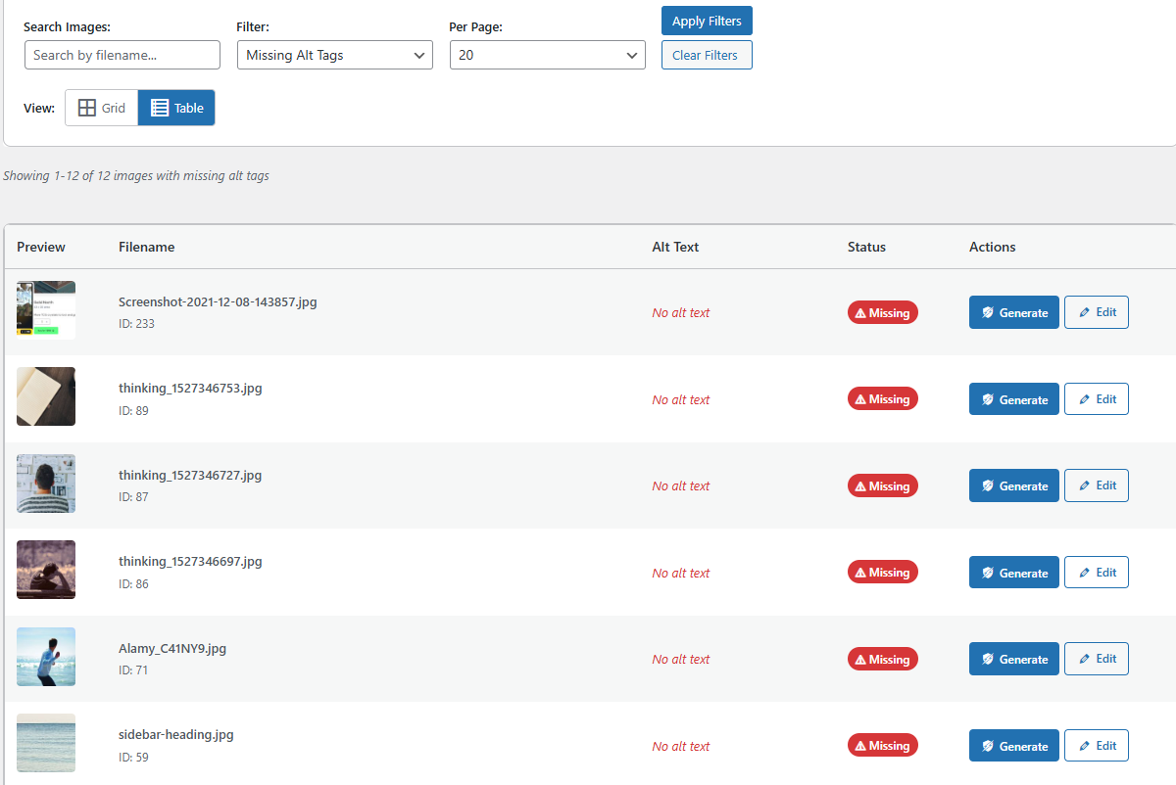
Task: Open the Screenshot-2021-12-08-143857.jpg filename link
Action: pos(218,301)
